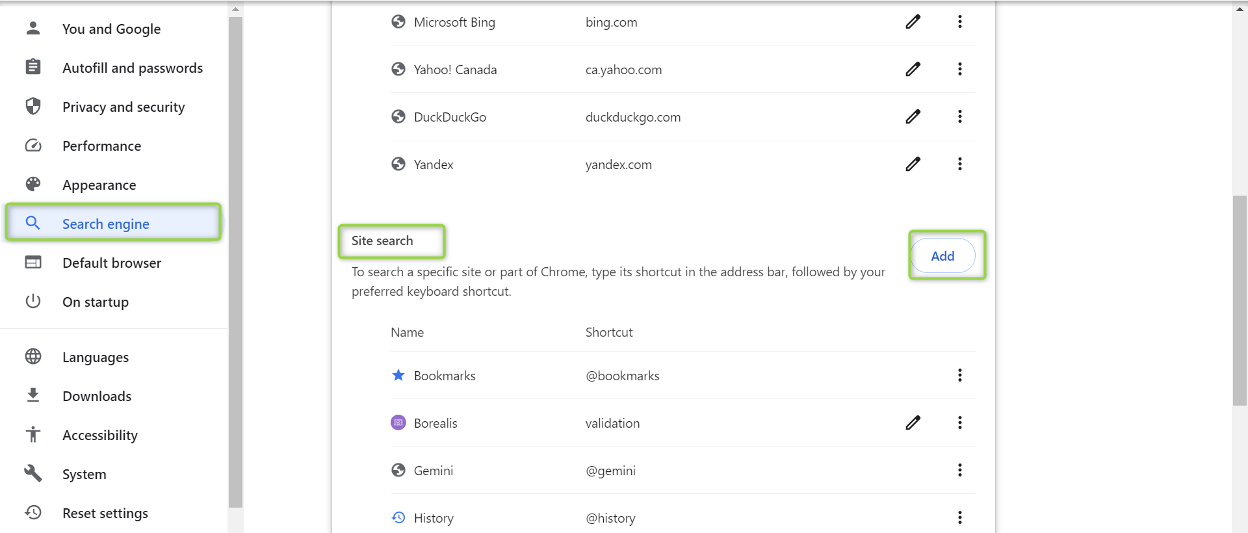Image resolution: width=1248 pixels, height=533 pixels.
Task: Click the pencil icon next to DuckDuckGo
Action: coord(913,117)
